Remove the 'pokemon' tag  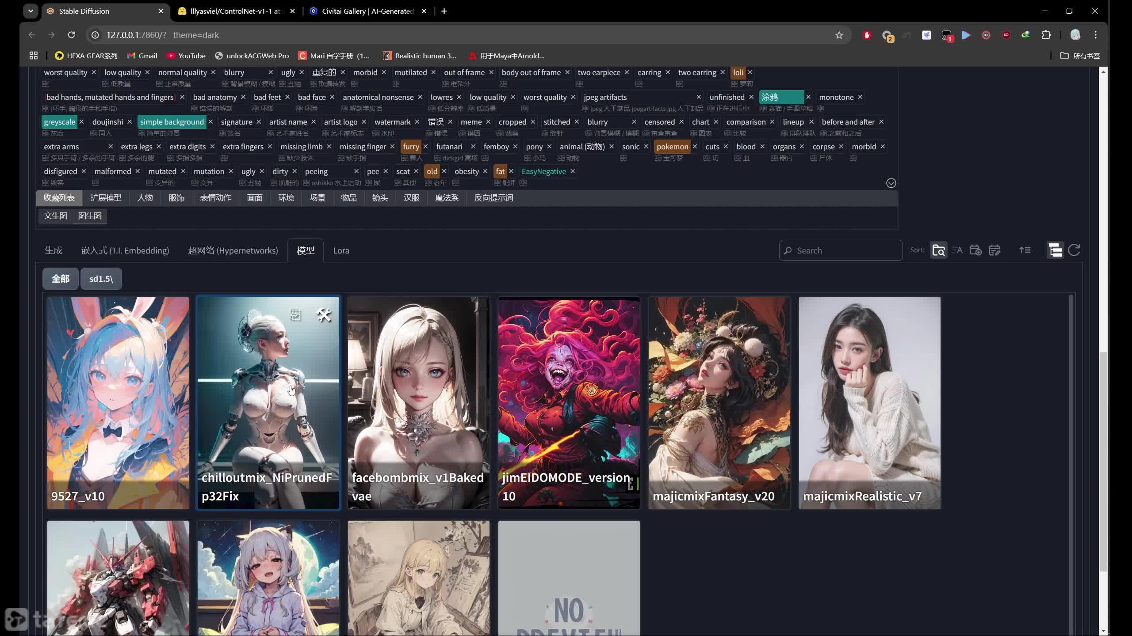(695, 147)
